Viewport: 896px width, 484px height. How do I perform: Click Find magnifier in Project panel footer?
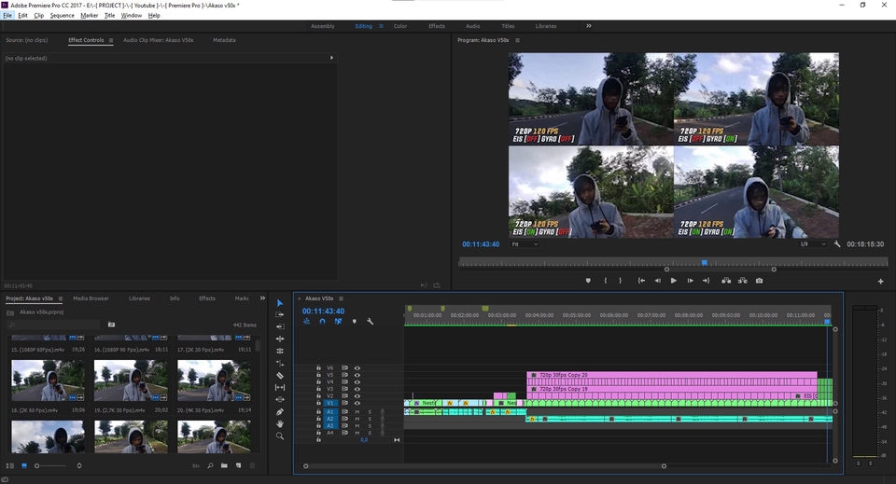coord(210,465)
